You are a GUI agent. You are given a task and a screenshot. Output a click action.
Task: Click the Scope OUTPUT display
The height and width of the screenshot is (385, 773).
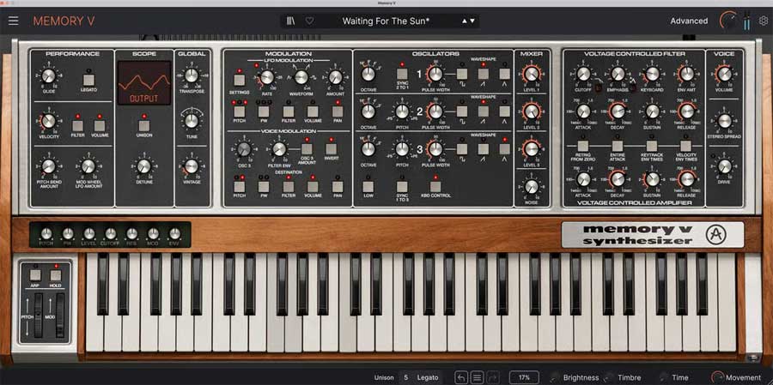coord(144,82)
